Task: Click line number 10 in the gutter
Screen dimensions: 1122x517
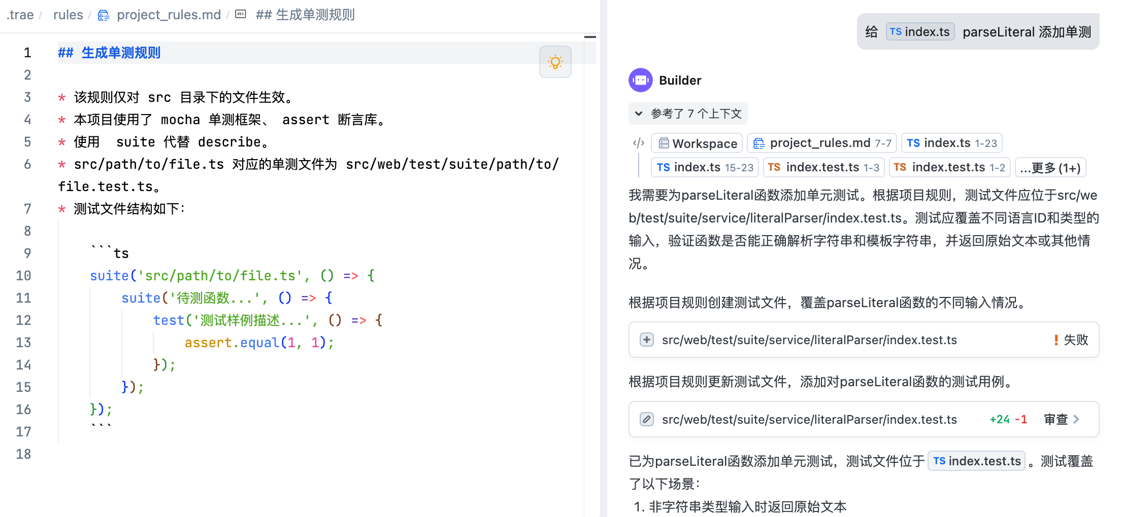Action: click(x=23, y=276)
